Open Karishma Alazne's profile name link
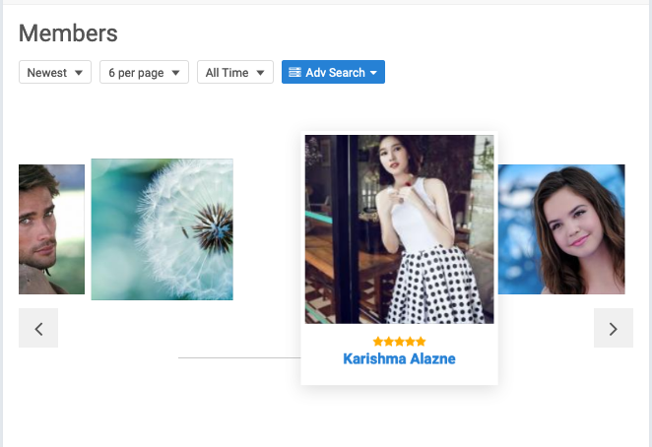This screenshot has height=447, width=652. click(399, 359)
